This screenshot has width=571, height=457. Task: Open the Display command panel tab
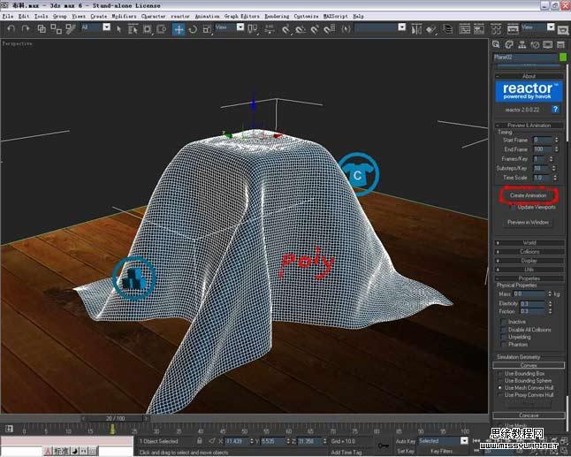(x=548, y=44)
